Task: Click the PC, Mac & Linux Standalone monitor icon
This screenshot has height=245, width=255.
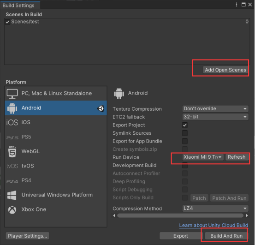Action: (12, 94)
